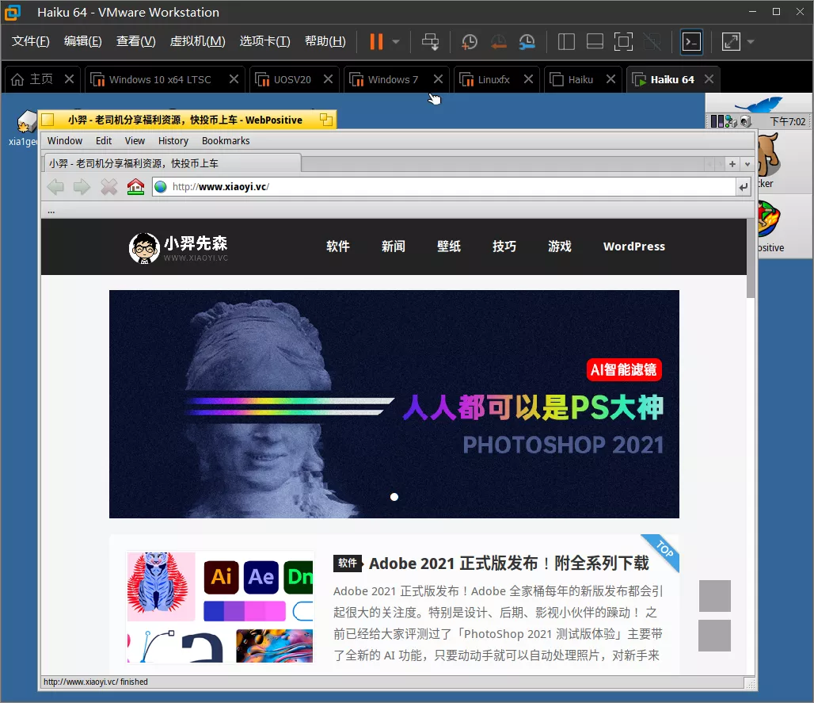Open WebPositive View menu
The height and width of the screenshot is (703, 814).
(135, 141)
